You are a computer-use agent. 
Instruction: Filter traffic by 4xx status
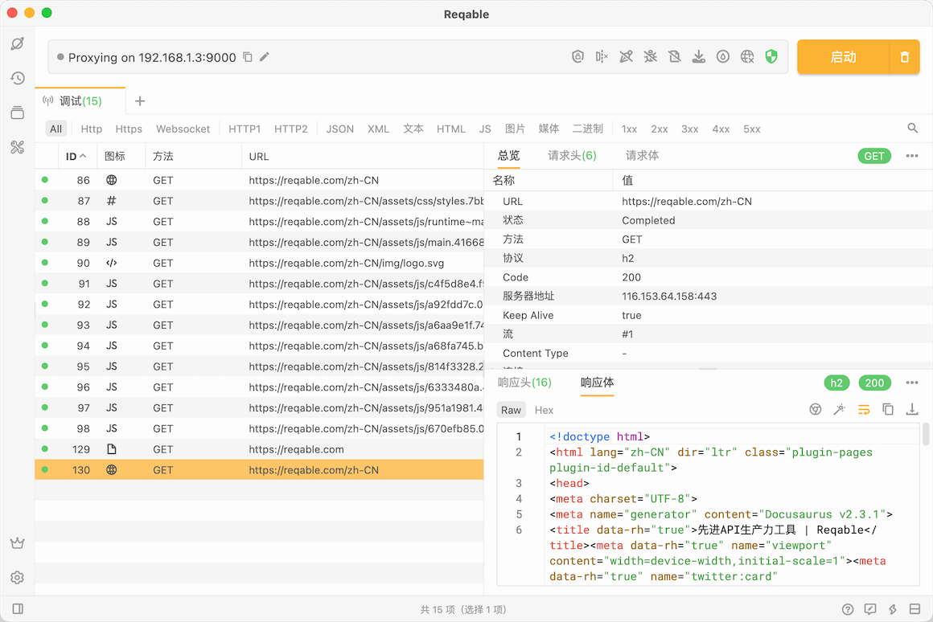(x=721, y=129)
